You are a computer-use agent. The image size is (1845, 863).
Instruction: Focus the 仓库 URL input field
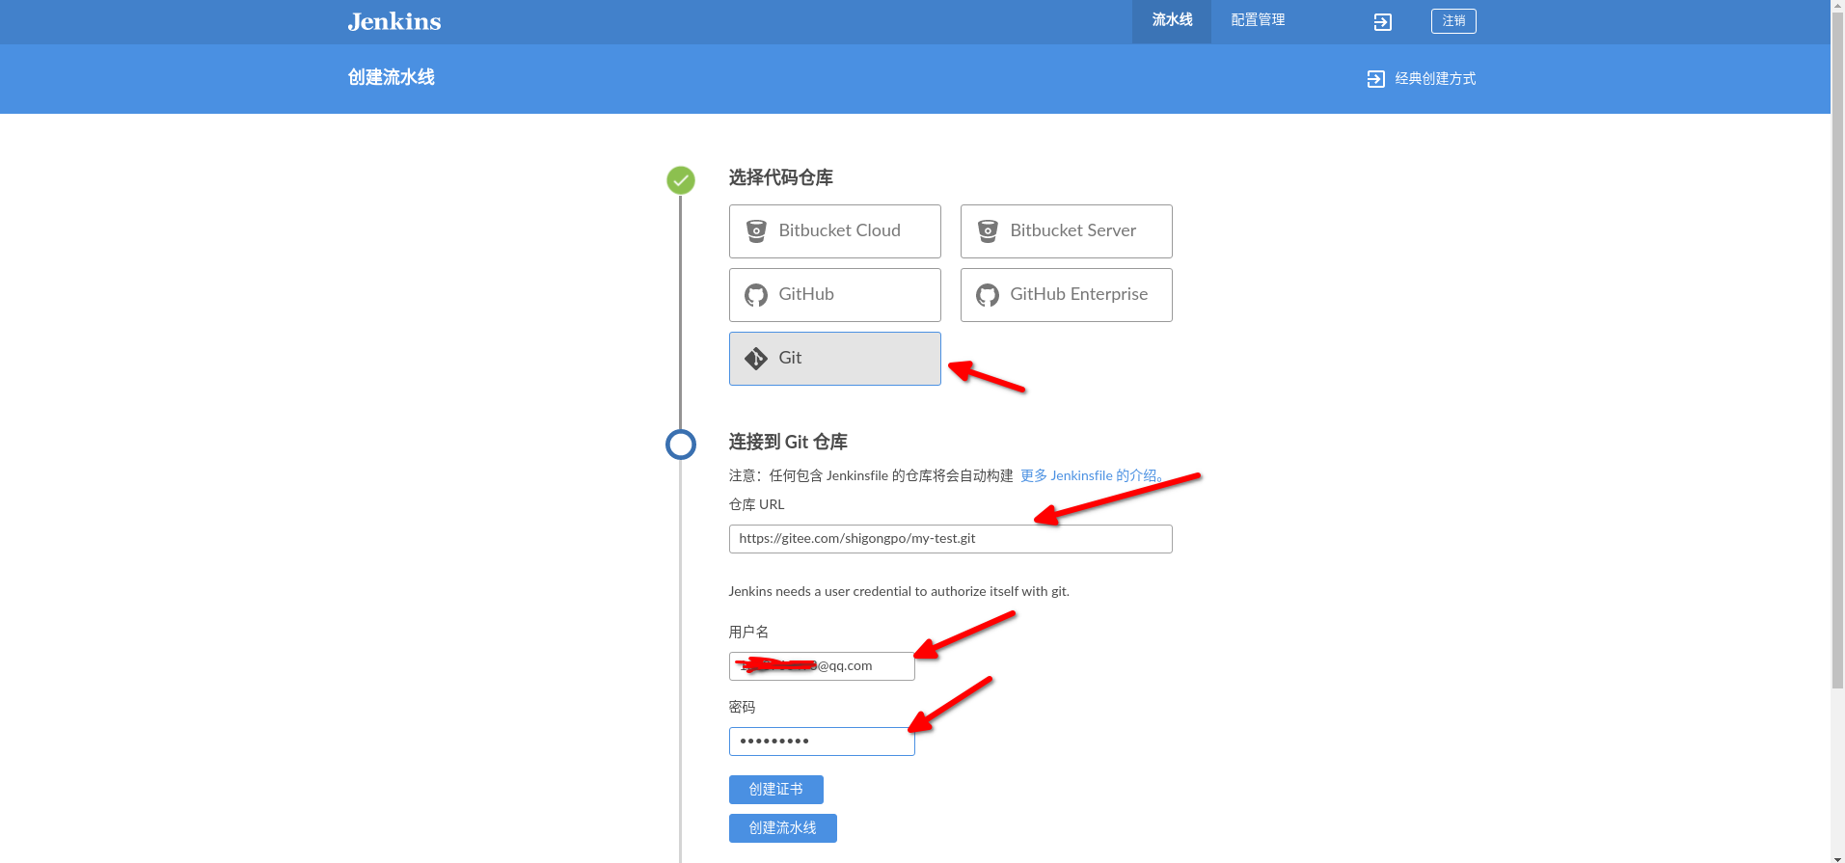click(x=950, y=539)
